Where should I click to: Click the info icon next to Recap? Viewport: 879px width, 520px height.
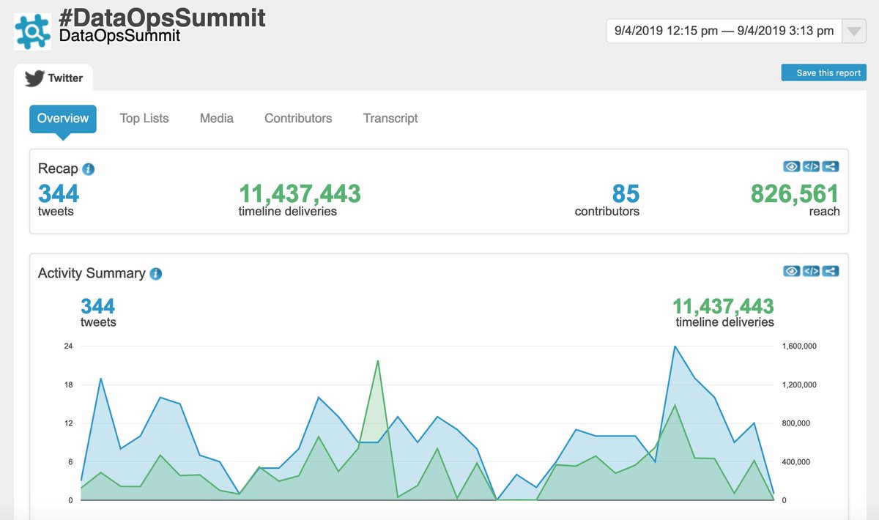[x=89, y=168]
